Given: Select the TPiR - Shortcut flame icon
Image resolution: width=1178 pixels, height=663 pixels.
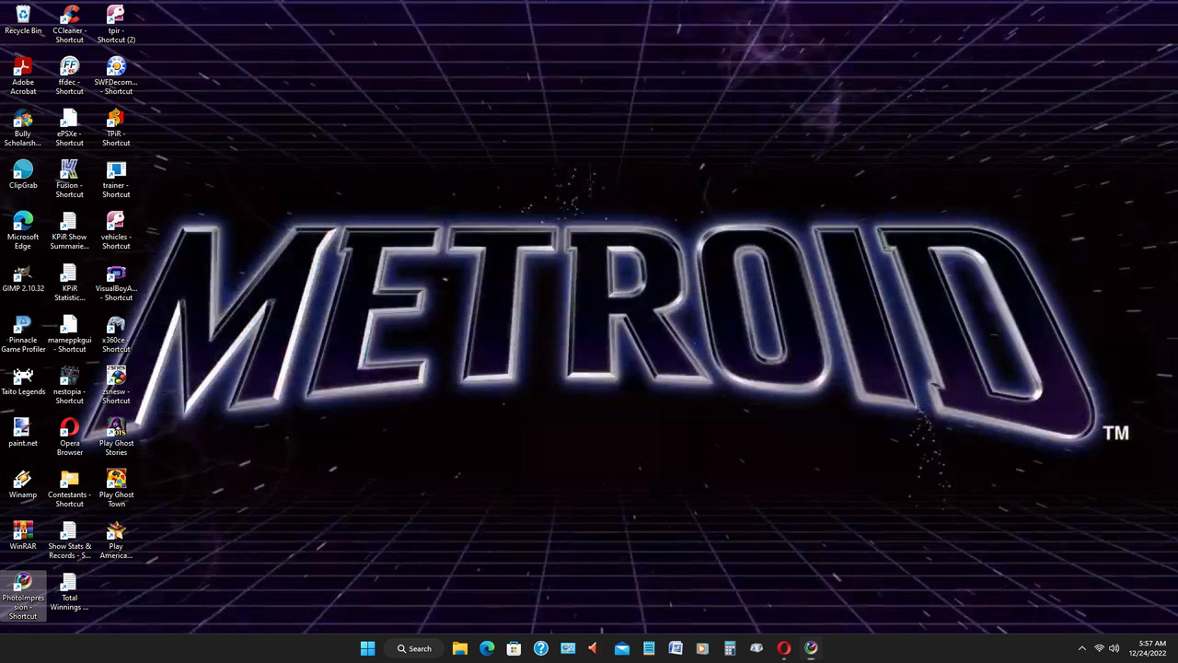Looking at the screenshot, I should 116,127.
